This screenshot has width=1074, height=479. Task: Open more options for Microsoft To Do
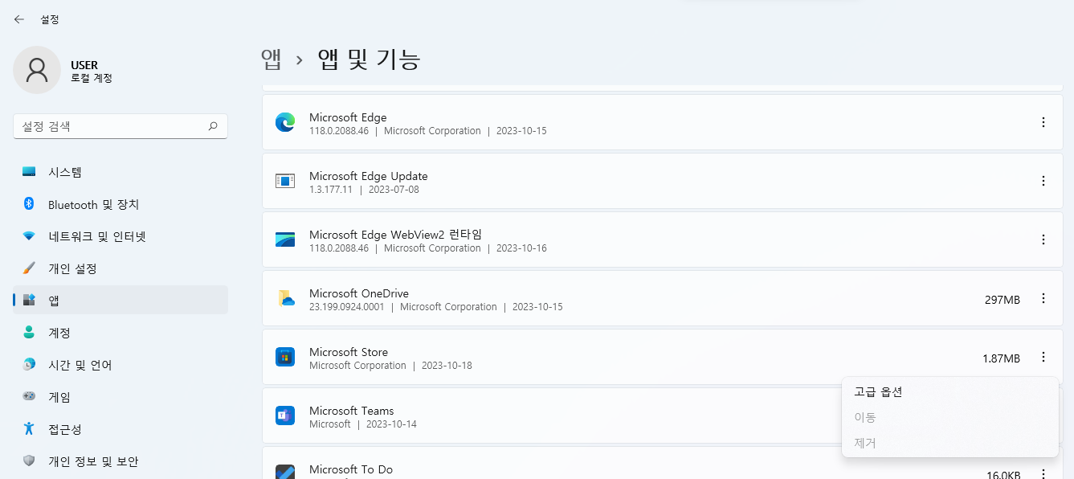point(1043,473)
